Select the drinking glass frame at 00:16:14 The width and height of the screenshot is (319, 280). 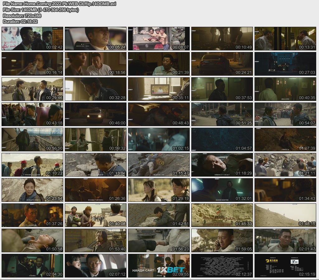pos(32,64)
